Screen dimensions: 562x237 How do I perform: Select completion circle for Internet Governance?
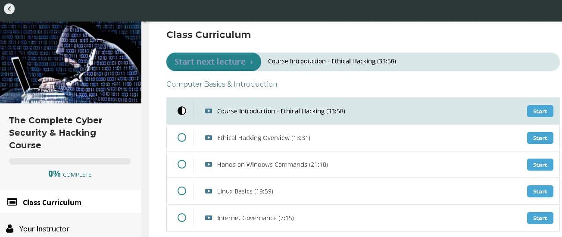click(182, 218)
